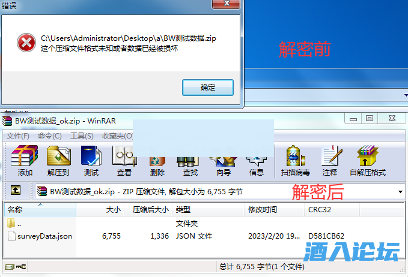Click the "JSON 文件" type cell
Image resolution: width=408 pixels, height=277 pixels.
194,236
